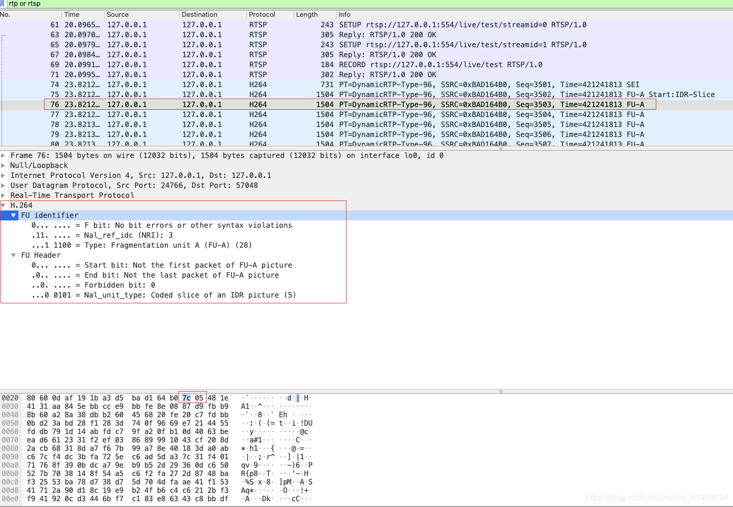733x507 pixels.
Task: Select packet 67 RTSP reply row
Action: click(366, 55)
